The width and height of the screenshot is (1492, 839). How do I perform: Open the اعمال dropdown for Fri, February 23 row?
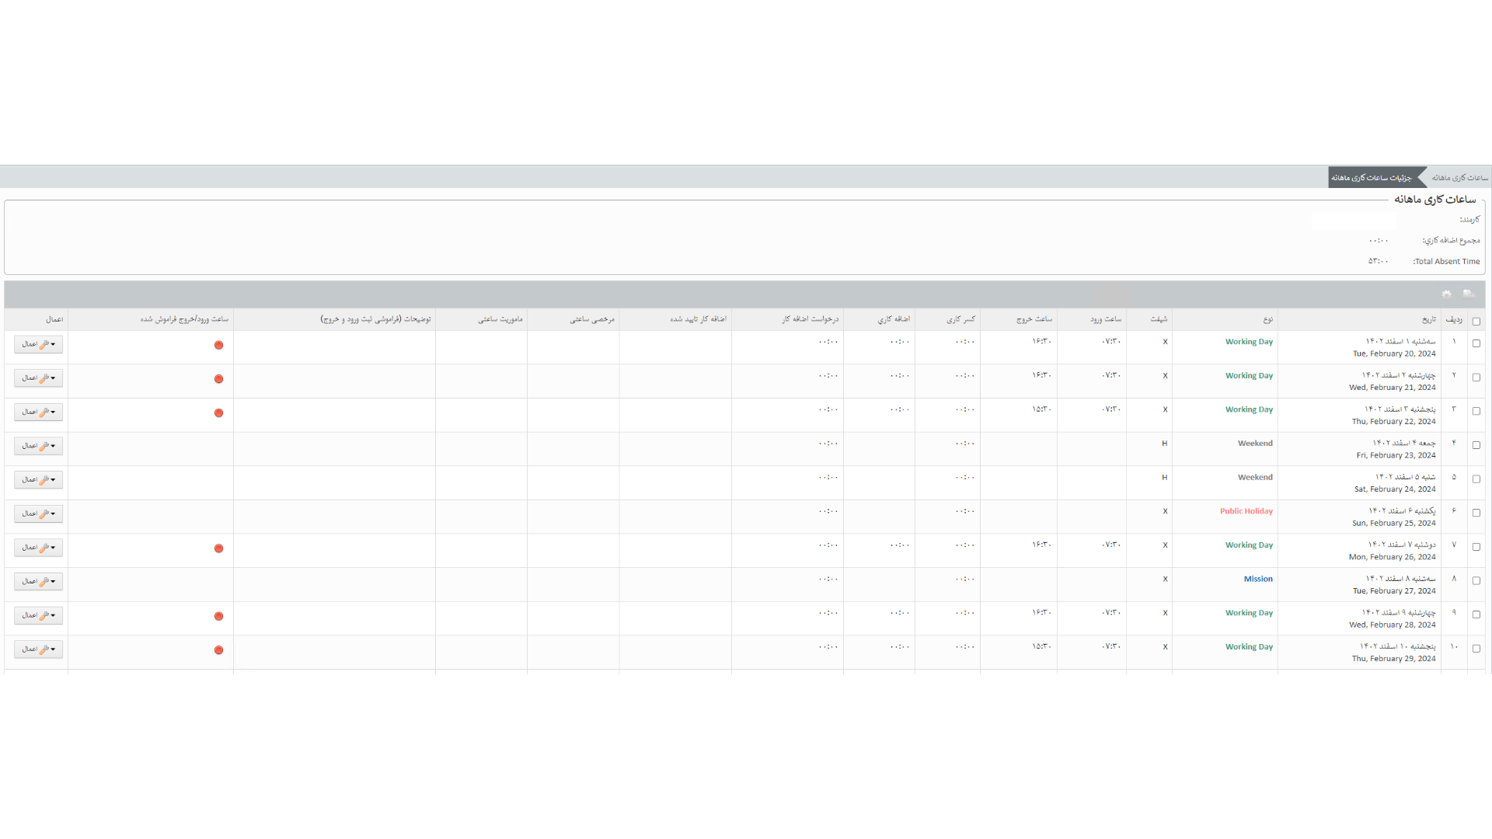38,446
